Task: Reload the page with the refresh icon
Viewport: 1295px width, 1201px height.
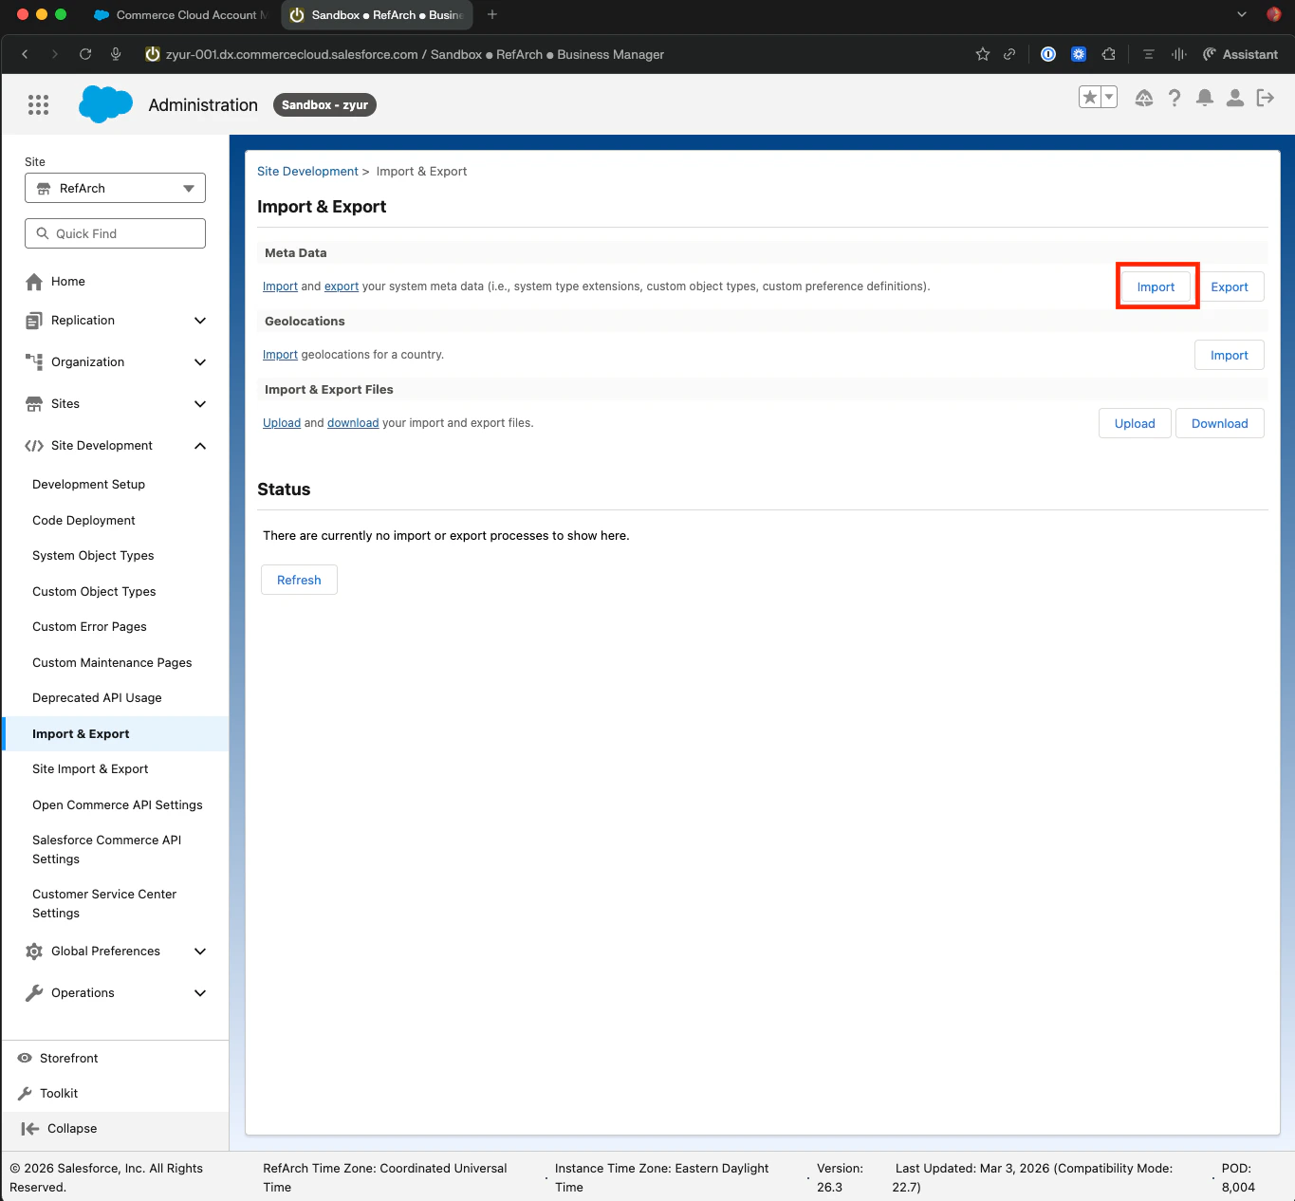Action: click(85, 54)
